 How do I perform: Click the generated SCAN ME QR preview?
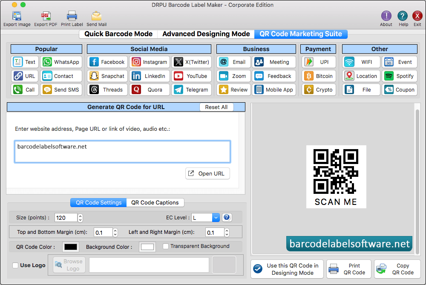[x=336, y=177]
